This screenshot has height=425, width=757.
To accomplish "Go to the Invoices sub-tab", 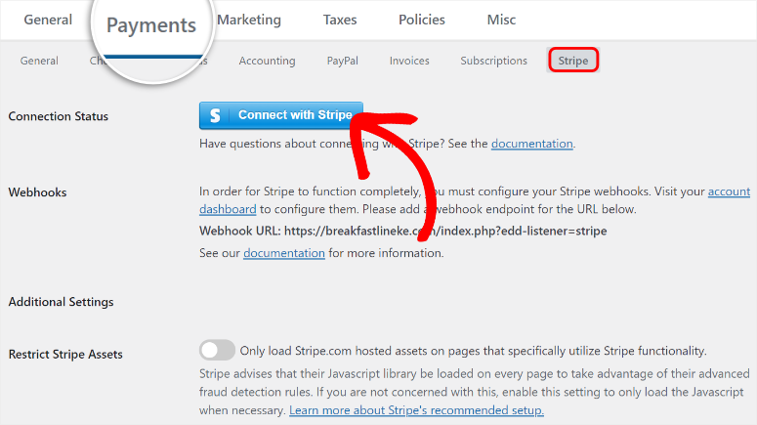I will click(409, 61).
